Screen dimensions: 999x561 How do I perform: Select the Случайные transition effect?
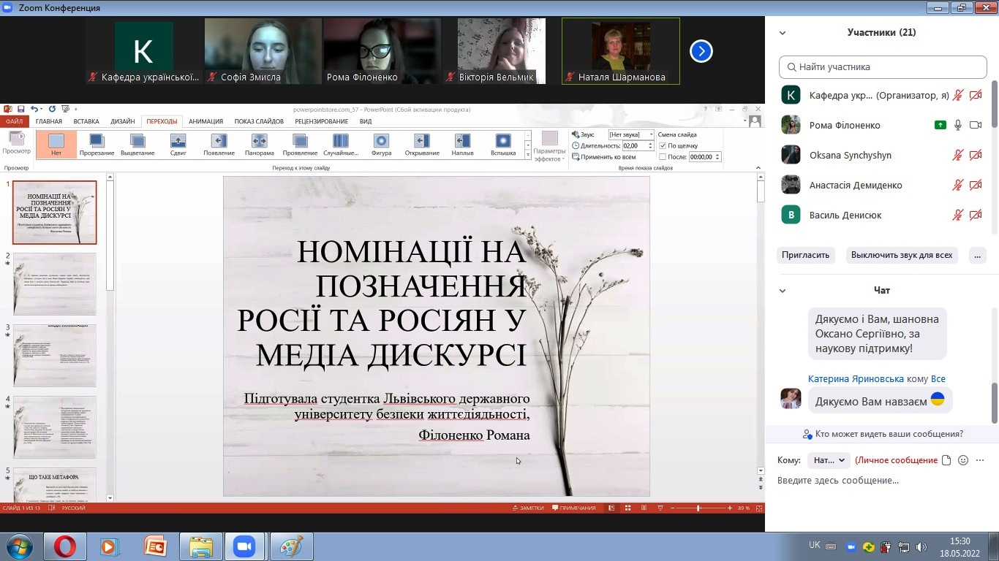point(341,144)
